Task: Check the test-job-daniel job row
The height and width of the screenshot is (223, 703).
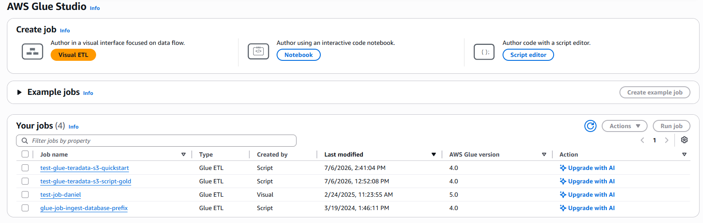Action: 25,195
